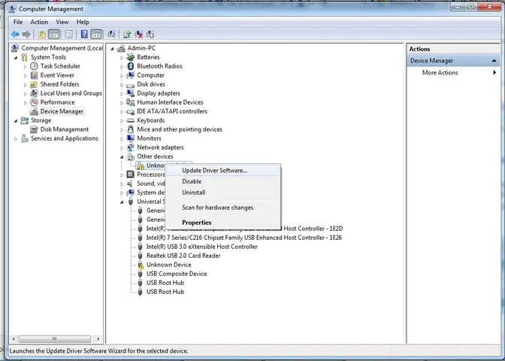Collapse the Storage node
505x361 pixels.
coord(16,121)
